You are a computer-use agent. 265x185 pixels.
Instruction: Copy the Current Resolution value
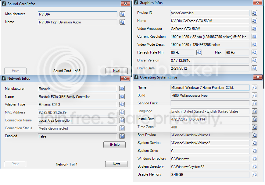(x=254, y=37)
